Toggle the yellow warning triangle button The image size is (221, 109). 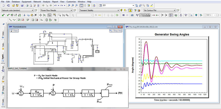130,10
